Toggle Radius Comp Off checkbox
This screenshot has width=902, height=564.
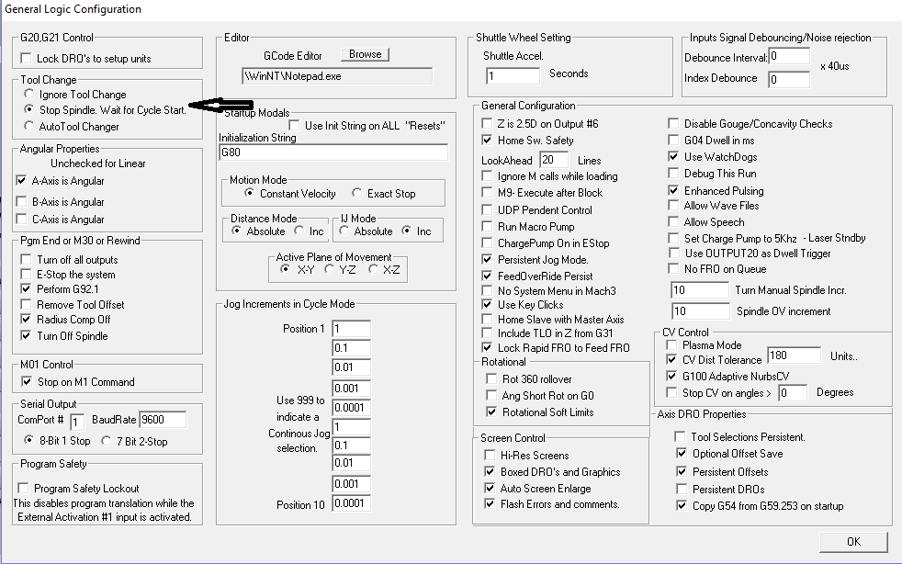pyautogui.click(x=26, y=320)
